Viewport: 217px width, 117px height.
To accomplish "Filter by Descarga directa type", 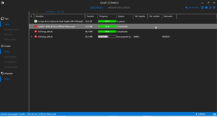I will (x=12, y=29).
